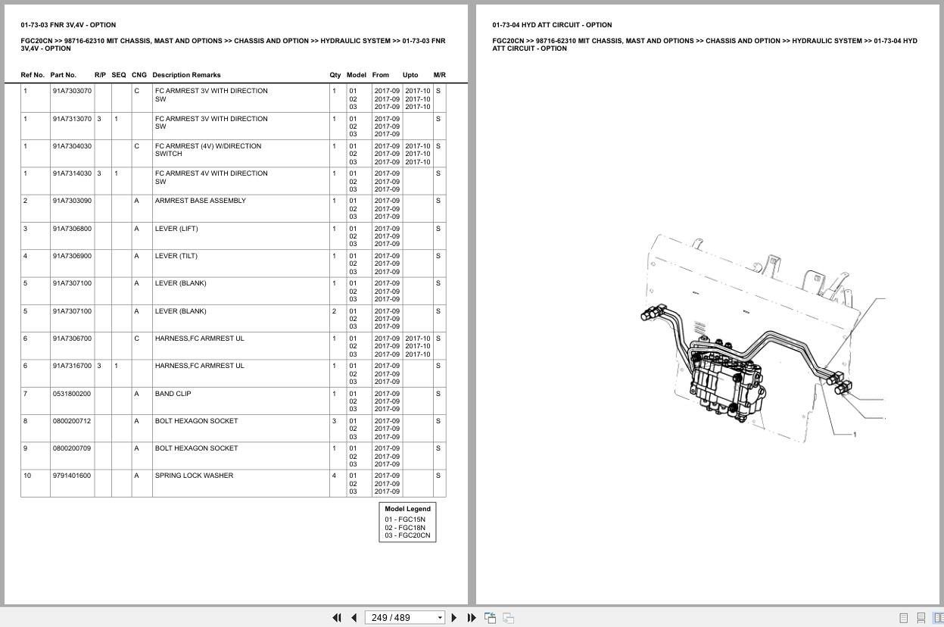Click Model Legend title
Viewport: 944px width, 627px height.
407,509
